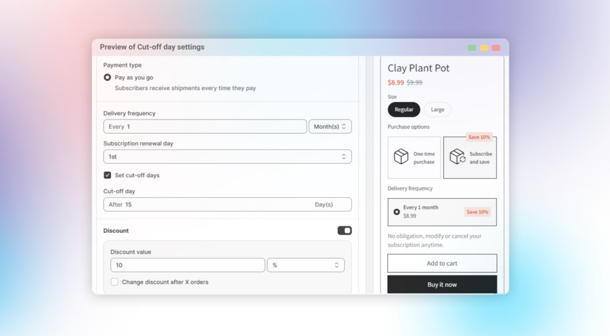Select the Pay as you go radio
This screenshot has height=336, width=610.
click(x=107, y=77)
